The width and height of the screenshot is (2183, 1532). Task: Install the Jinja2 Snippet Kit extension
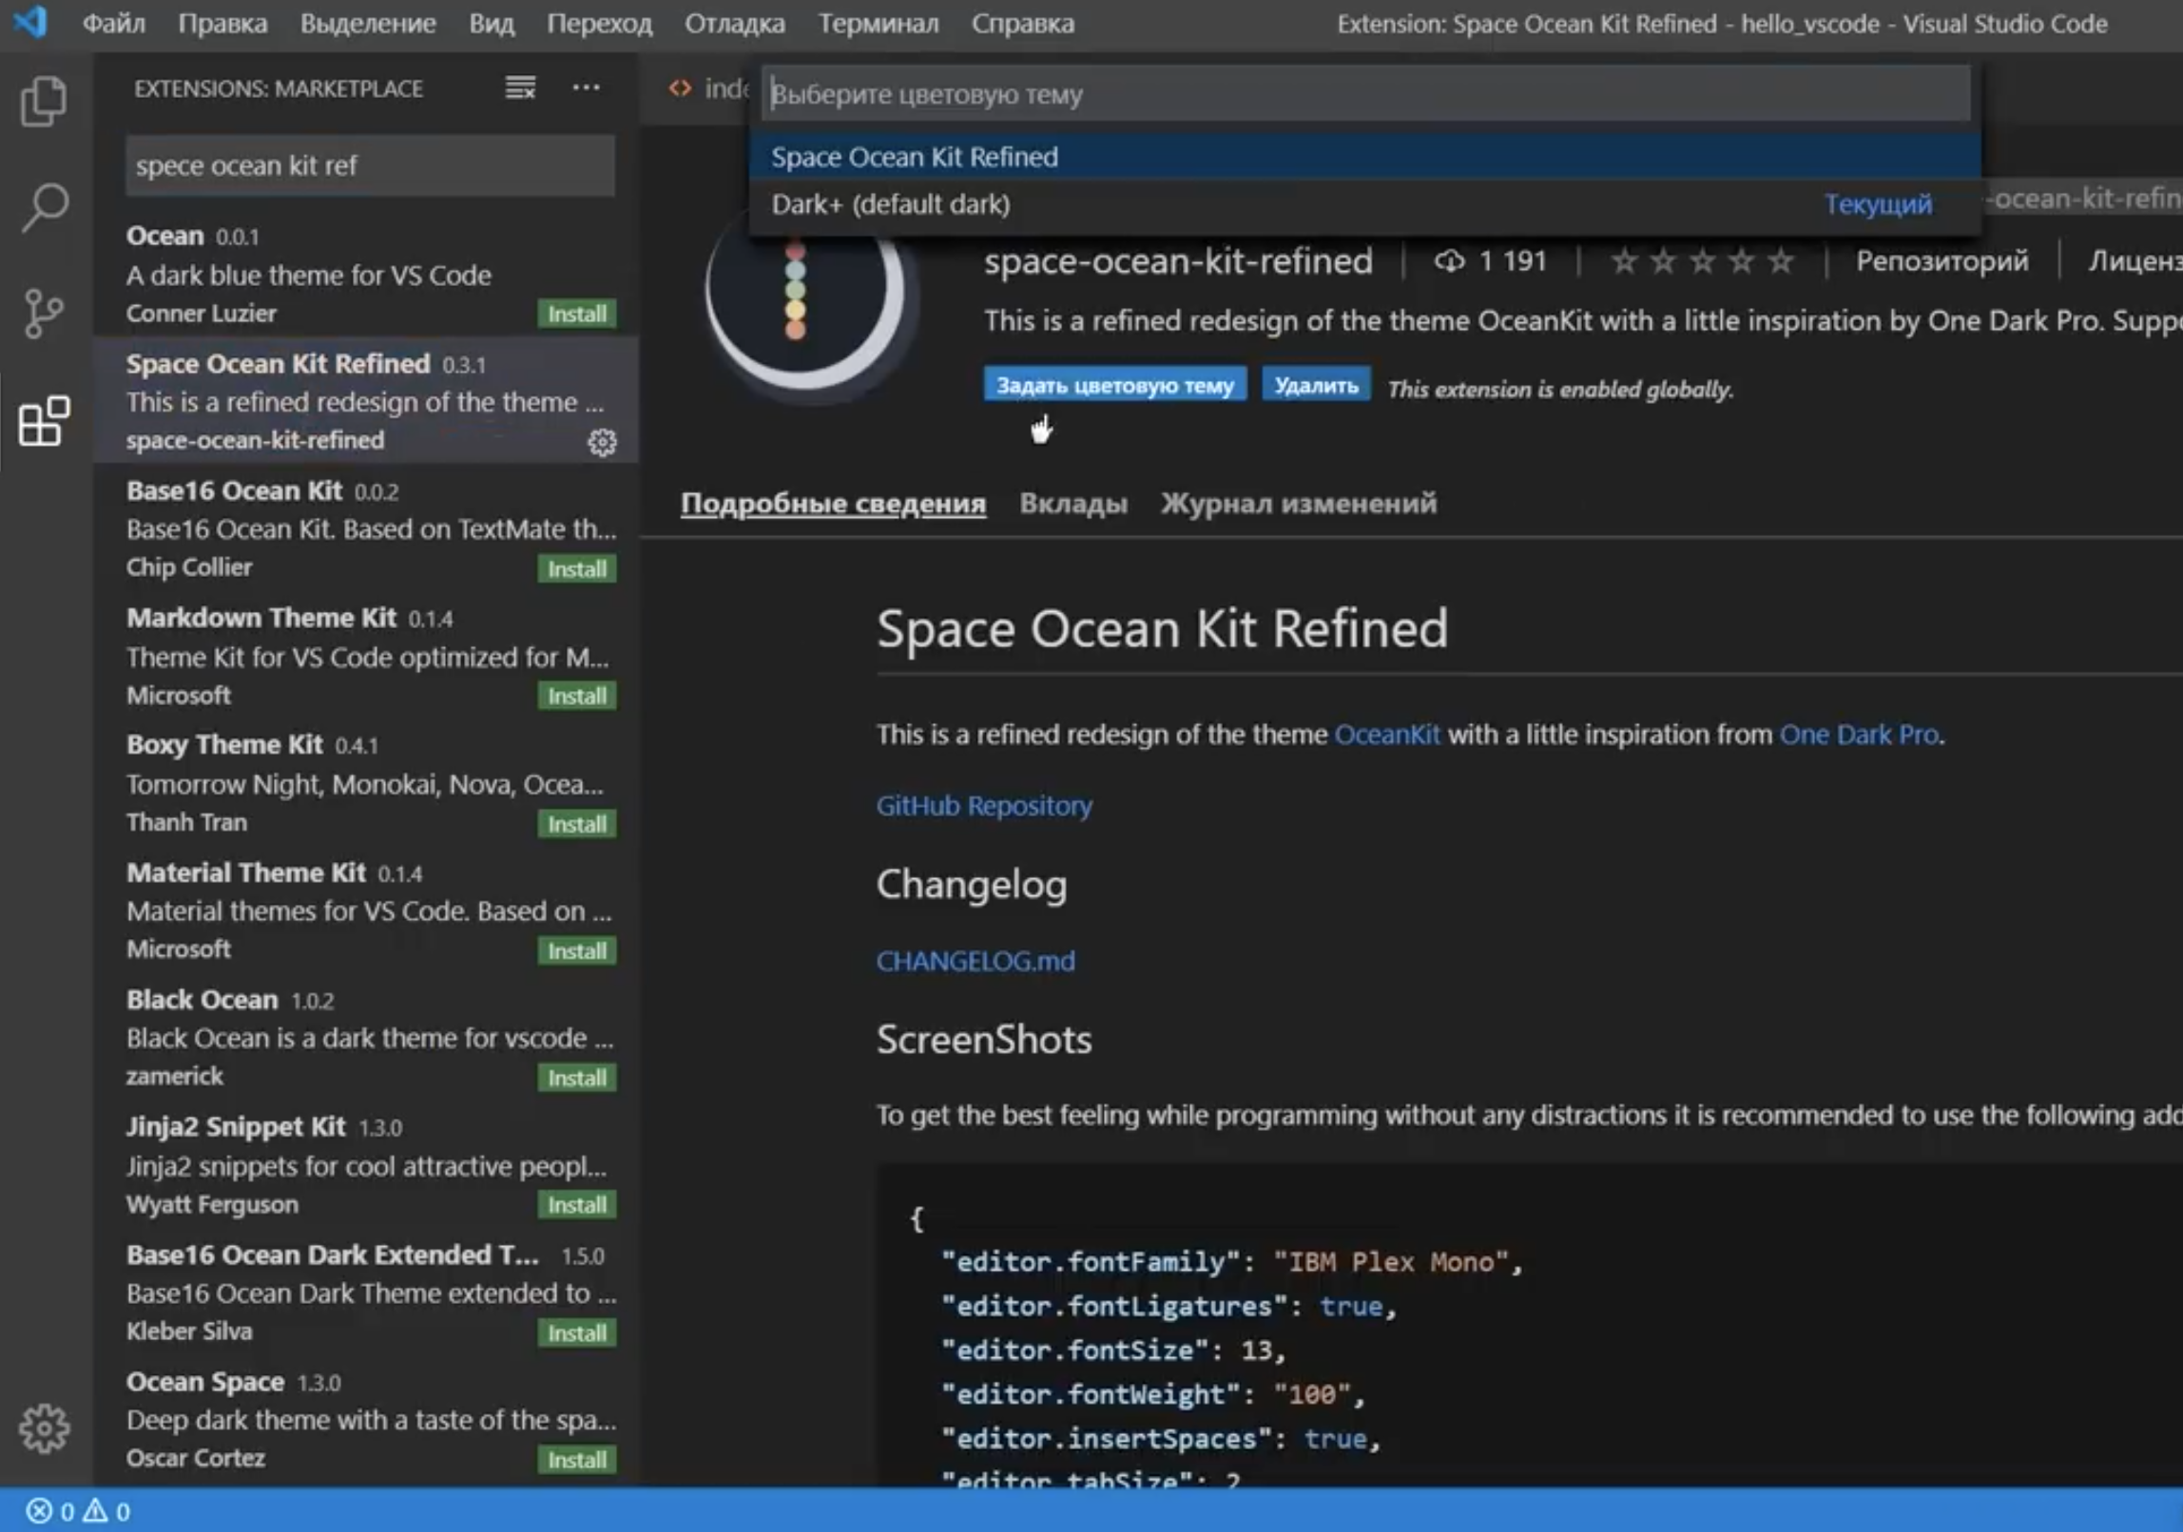576,1205
